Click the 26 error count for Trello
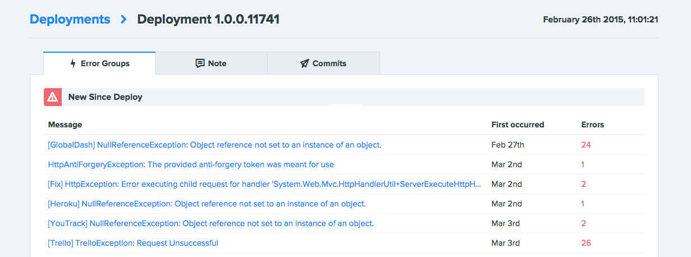 586,243
